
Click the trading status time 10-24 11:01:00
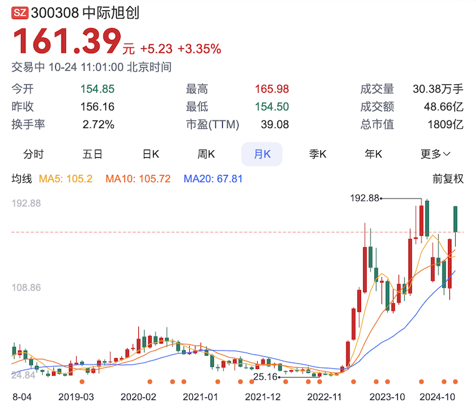pyautogui.click(x=86, y=67)
